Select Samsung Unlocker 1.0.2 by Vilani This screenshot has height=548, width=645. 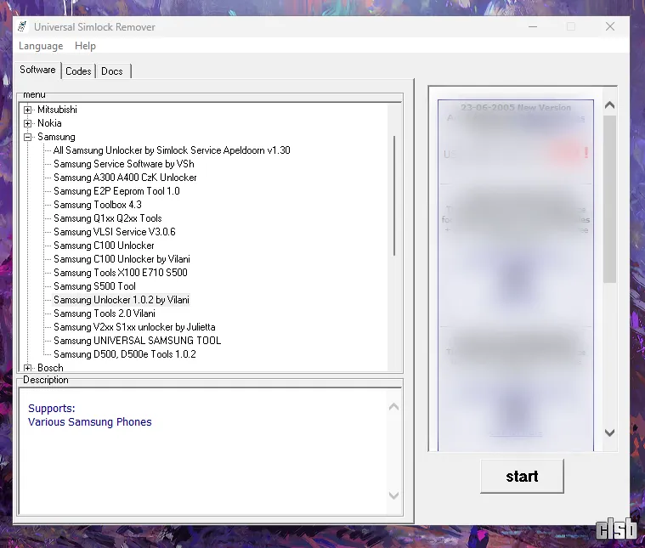122,300
